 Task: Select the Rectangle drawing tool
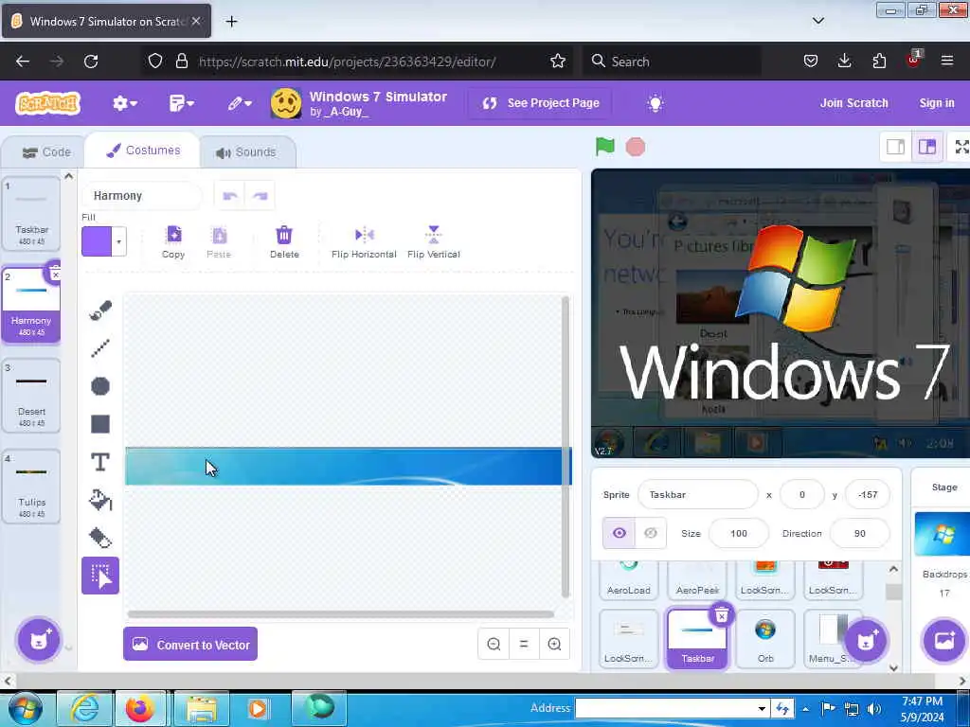click(100, 424)
